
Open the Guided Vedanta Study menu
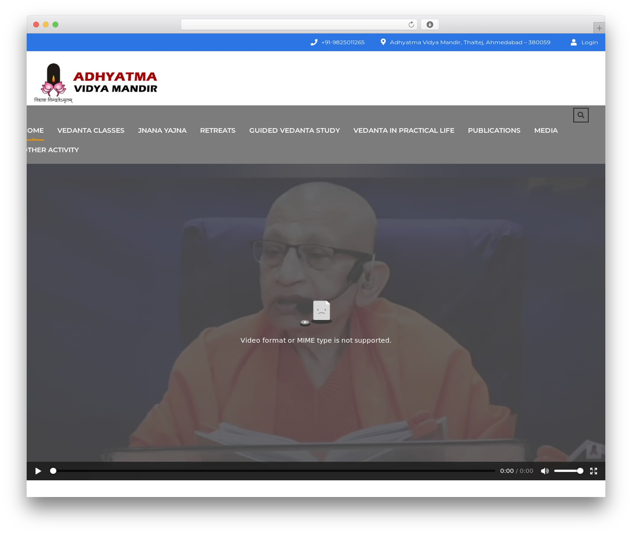tap(295, 130)
